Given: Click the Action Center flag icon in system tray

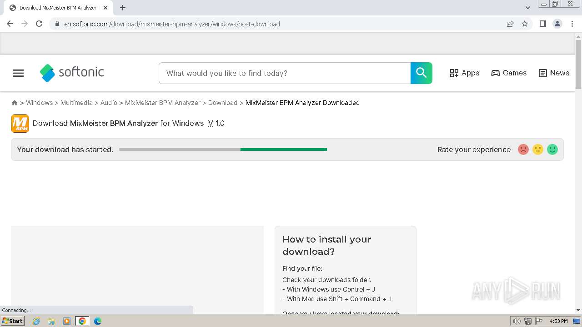Looking at the screenshot, I should (x=539, y=321).
